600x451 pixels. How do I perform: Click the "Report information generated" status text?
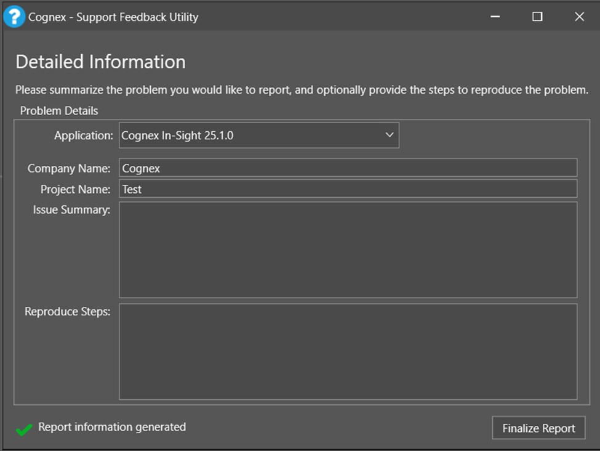[112, 427]
